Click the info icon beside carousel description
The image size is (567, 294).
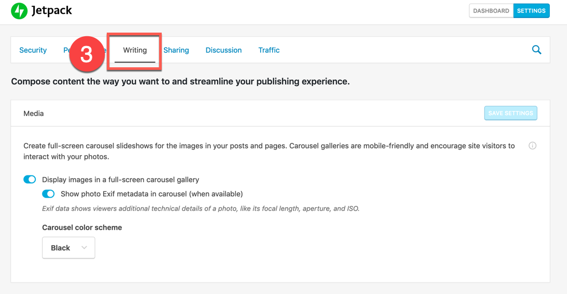point(532,146)
